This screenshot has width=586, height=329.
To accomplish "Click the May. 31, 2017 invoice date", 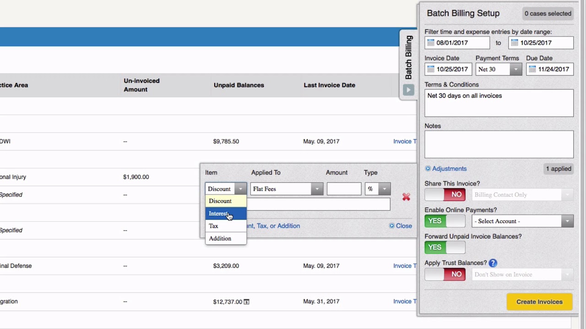I will 321,301.
